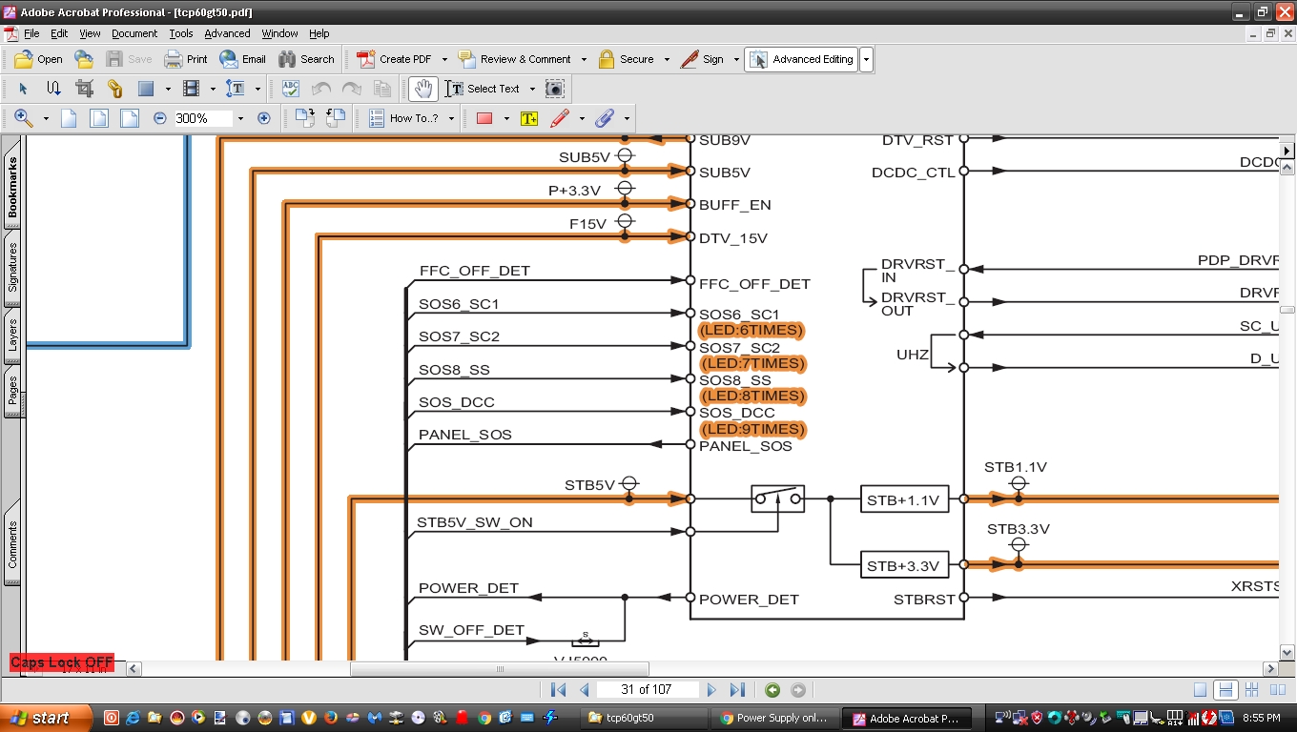The width and height of the screenshot is (1297, 732).
Task: Click the Attach file paperclip icon
Action: 604,118
